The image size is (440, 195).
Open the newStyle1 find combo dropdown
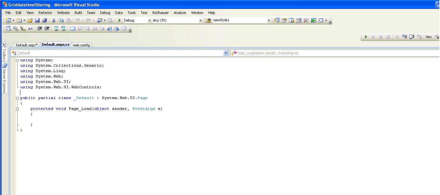coord(269,20)
